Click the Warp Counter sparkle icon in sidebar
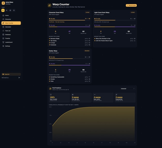 3,23
